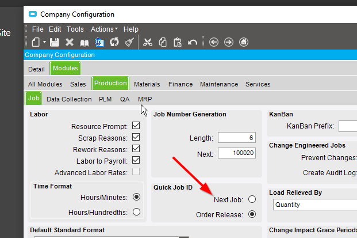Click the Clear broom icon
This screenshot has width=357, height=238.
(129, 42)
